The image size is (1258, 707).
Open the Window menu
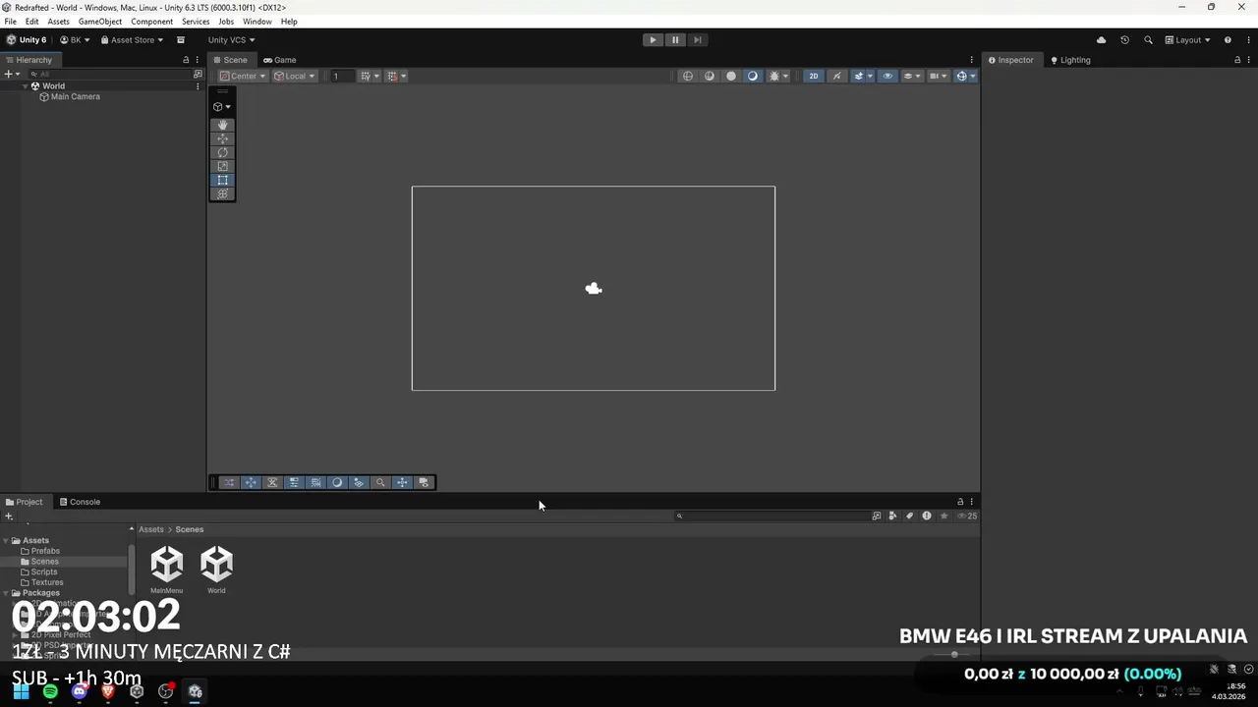[257, 21]
